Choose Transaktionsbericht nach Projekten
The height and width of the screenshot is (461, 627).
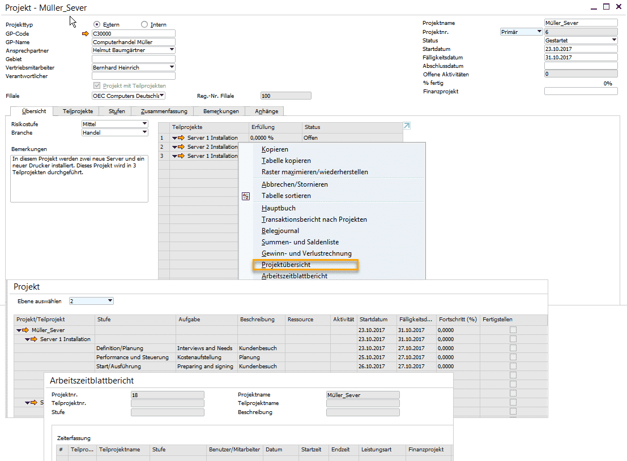pyautogui.click(x=314, y=219)
